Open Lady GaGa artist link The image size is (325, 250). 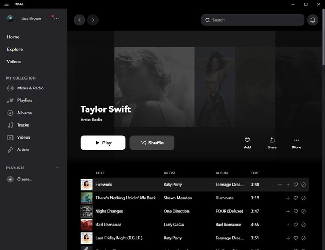coord(173,225)
